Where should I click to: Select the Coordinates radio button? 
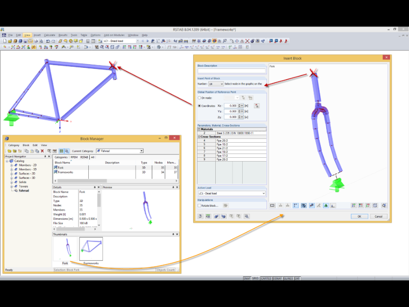click(199, 106)
